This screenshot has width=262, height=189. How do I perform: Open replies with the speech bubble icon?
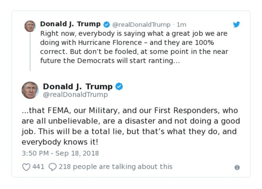(x=53, y=166)
